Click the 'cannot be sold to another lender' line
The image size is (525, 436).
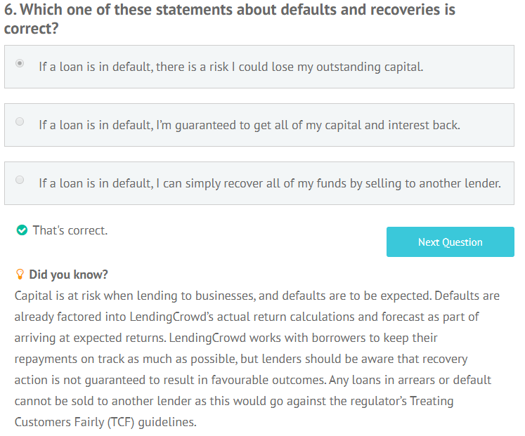tap(234, 401)
